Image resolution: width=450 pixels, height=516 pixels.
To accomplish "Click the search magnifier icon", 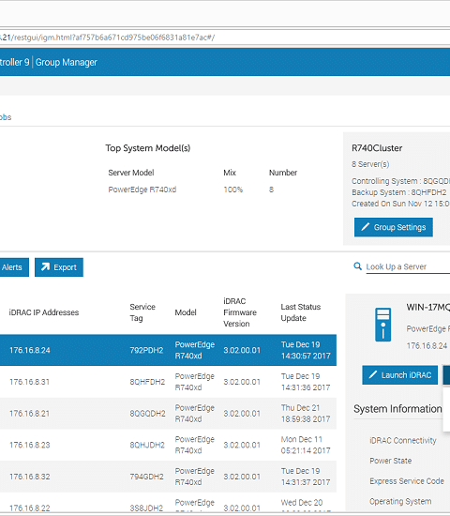I will 357,266.
